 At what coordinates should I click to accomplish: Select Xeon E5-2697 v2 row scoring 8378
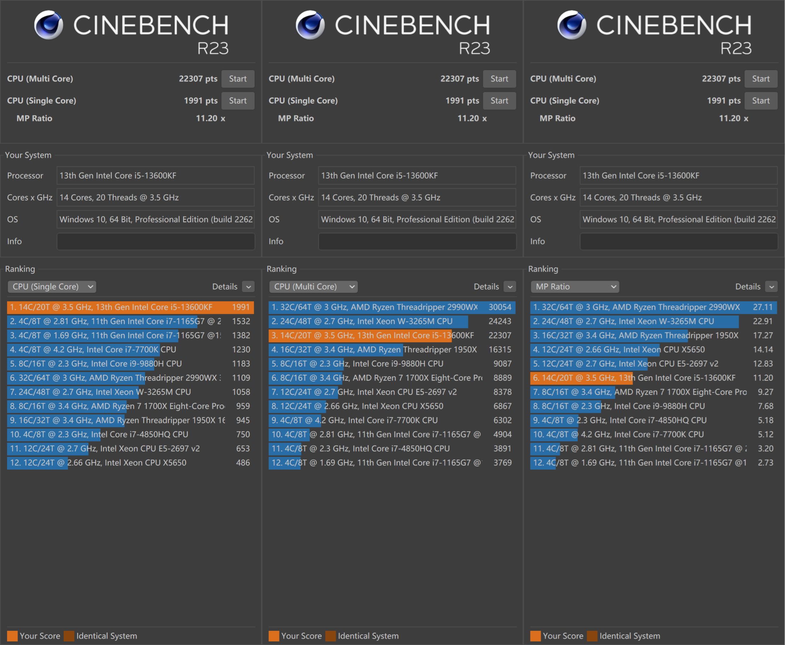coord(392,392)
